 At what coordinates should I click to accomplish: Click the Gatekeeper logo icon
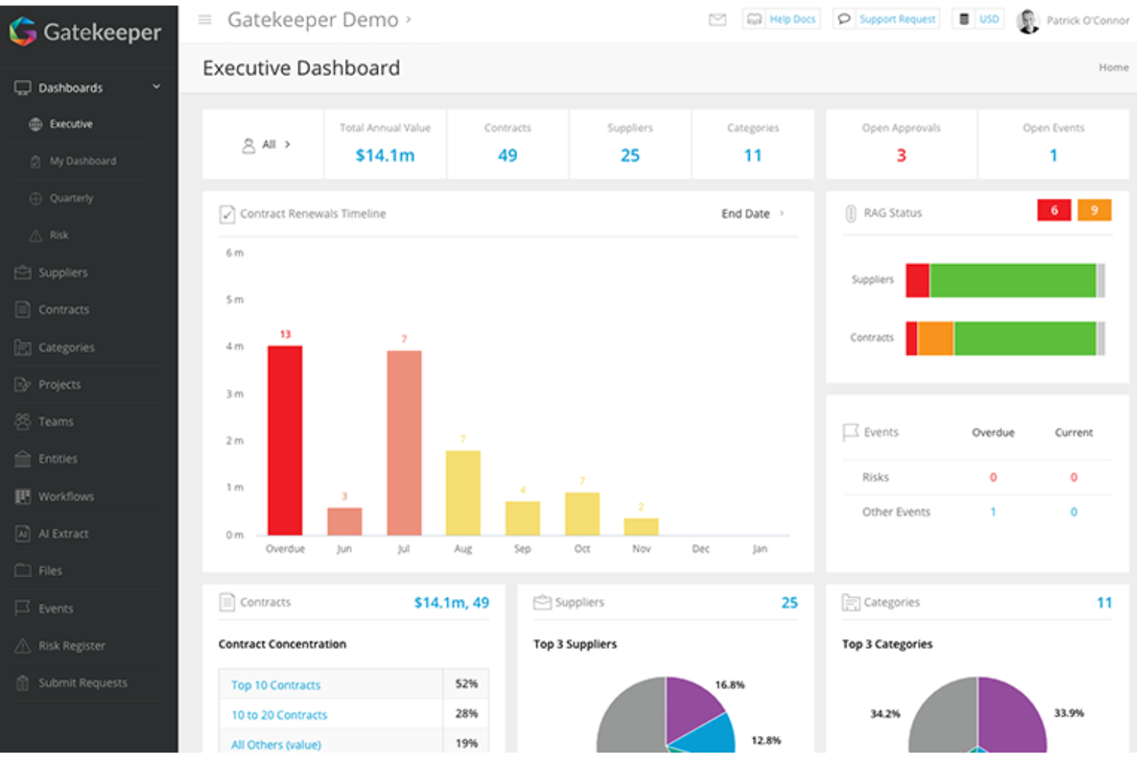point(23,31)
